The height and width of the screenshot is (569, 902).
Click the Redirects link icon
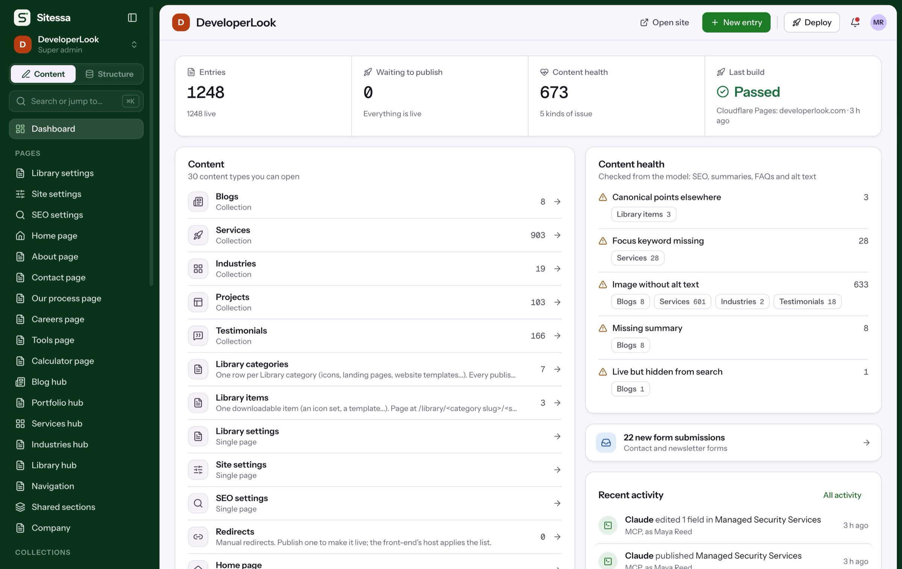point(198,537)
